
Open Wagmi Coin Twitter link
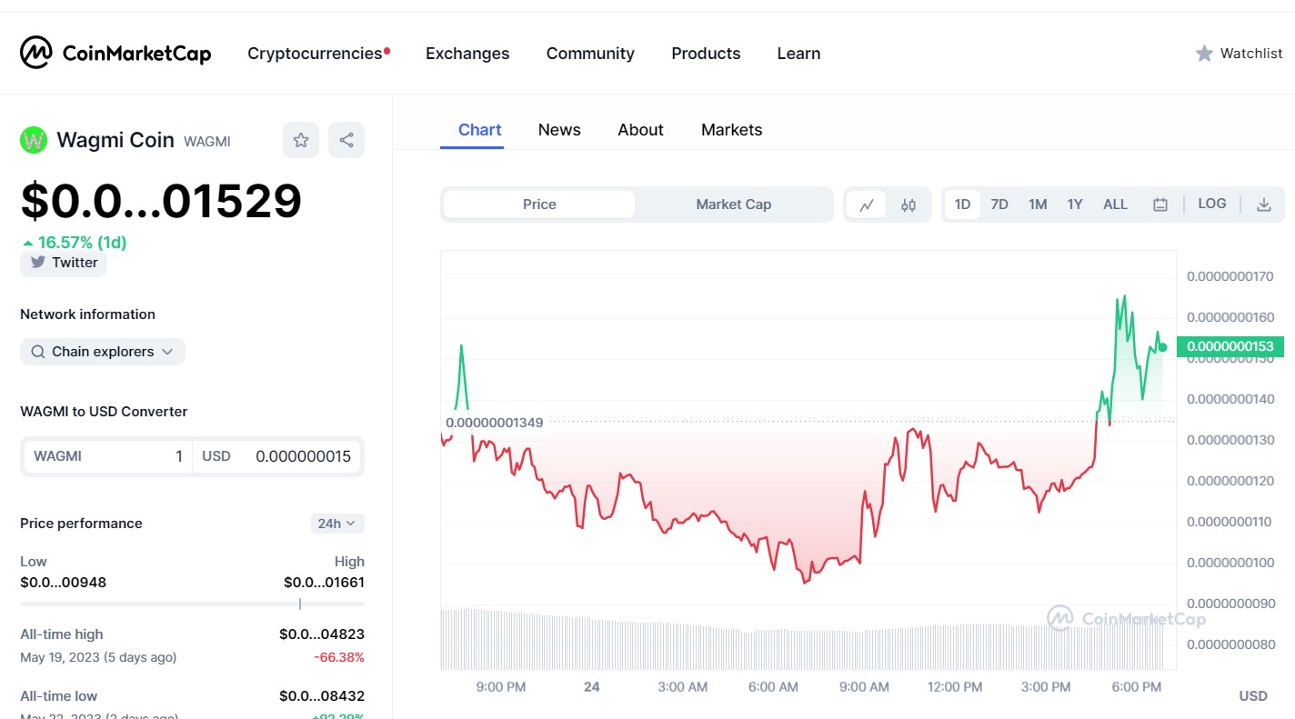[64, 263]
